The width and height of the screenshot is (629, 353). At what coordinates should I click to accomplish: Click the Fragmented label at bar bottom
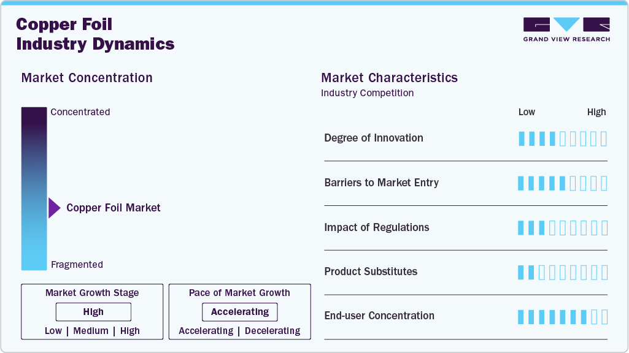77,265
